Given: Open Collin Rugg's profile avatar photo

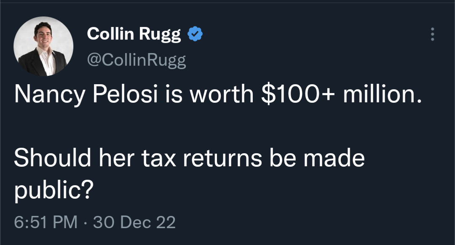Looking at the screenshot, I should pyautogui.click(x=43, y=46).
